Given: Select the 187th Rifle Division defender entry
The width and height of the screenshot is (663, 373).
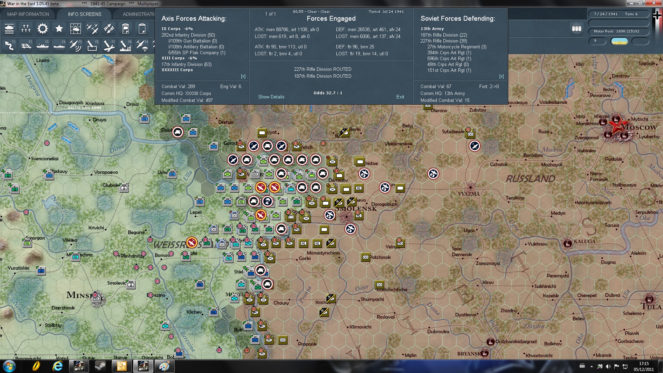Looking at the screenshot, I should pyautogui.click(x=444, y=35).
